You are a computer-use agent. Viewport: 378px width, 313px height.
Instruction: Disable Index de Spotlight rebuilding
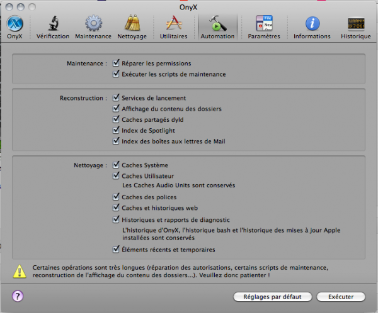click(116, 130)
